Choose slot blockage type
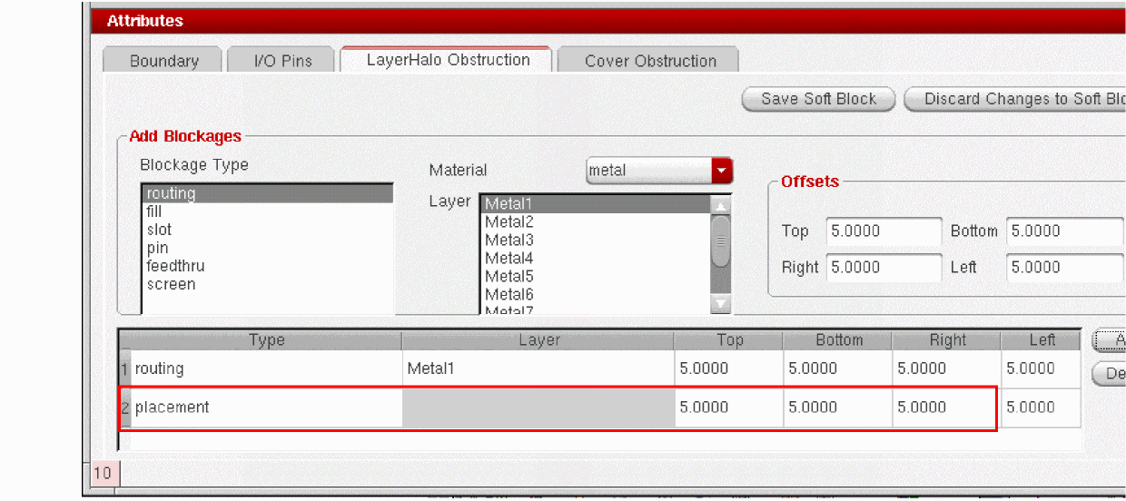 pos(159,230)
